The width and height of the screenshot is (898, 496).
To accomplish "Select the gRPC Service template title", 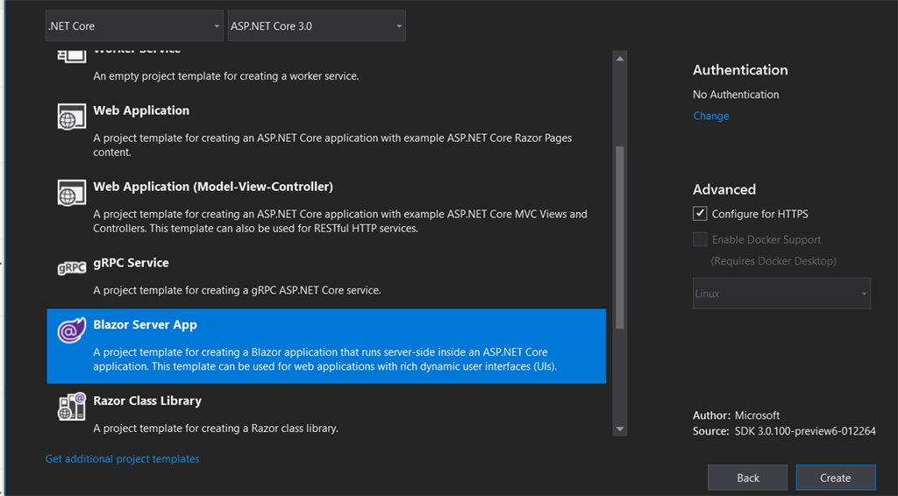I will [132, 263].
